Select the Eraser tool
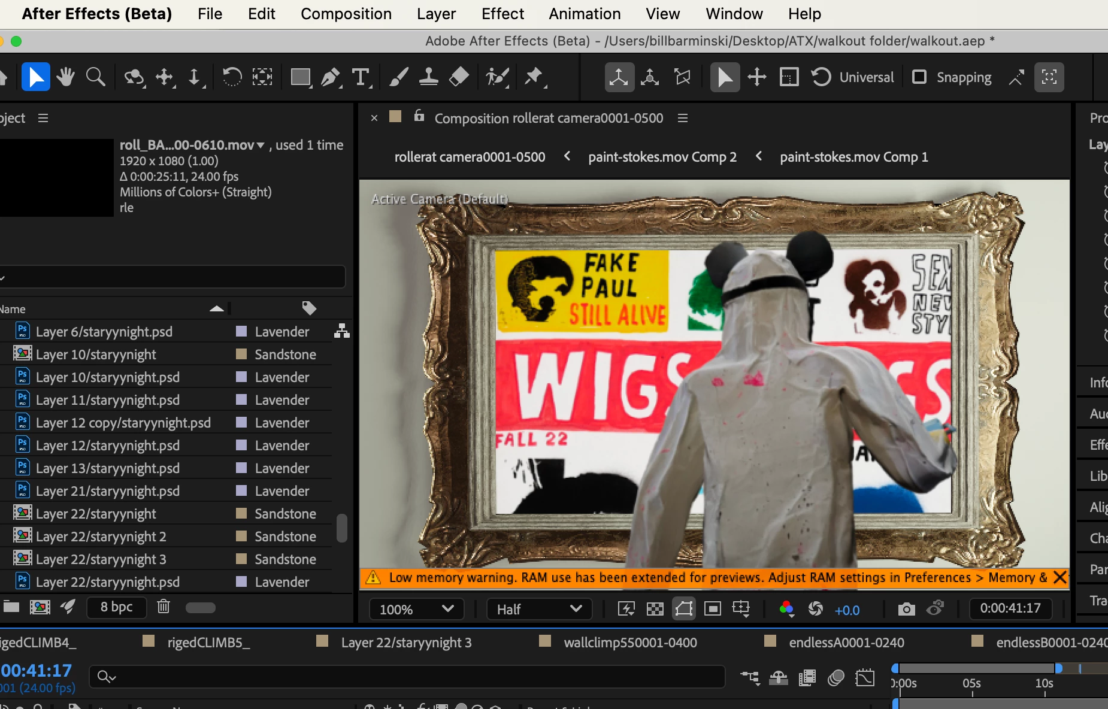Screen dimensions: 1108x709 [459, 77]
